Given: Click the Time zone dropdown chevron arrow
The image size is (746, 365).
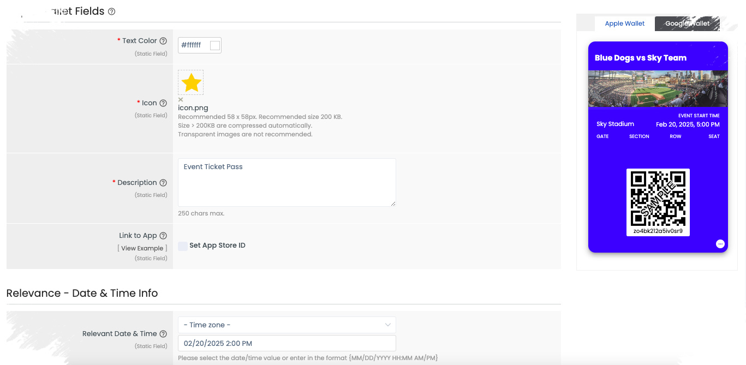Looking at the screenshot, I should [x=388, y=325].
